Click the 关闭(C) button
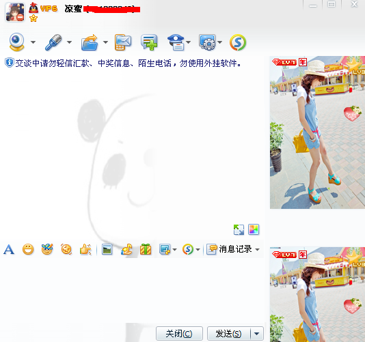Image resolution: width=365 pixels, height=342 pixels. pos(179,334)
